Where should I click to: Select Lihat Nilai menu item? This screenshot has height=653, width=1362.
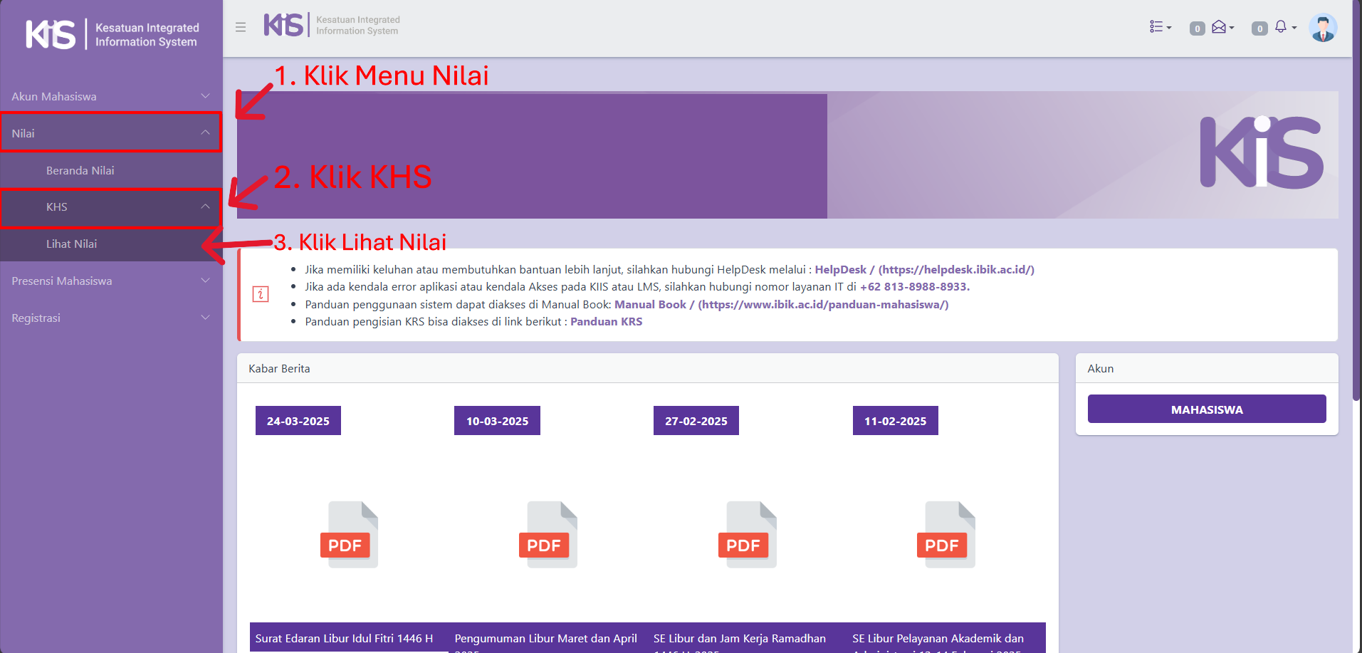point(71,244)
